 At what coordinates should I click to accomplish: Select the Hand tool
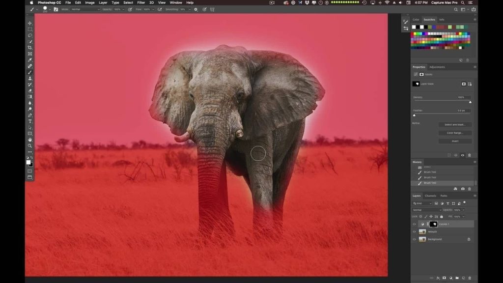click(30, 140)
